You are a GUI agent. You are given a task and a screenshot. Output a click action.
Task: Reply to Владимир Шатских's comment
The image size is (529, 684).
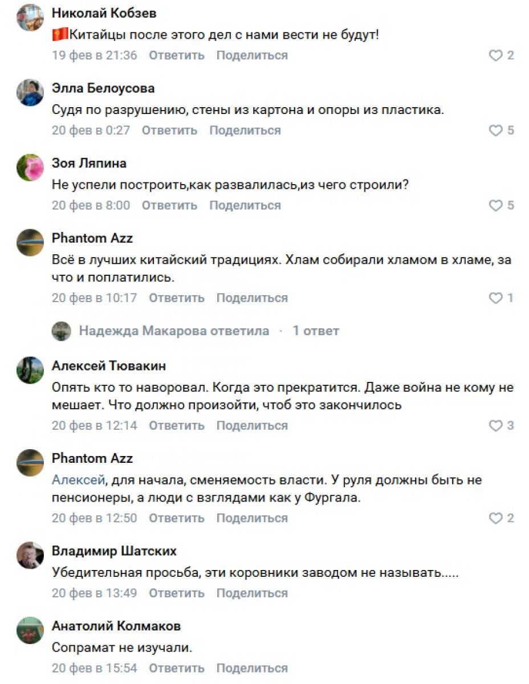pyautogui.click(x=177, y=593)
